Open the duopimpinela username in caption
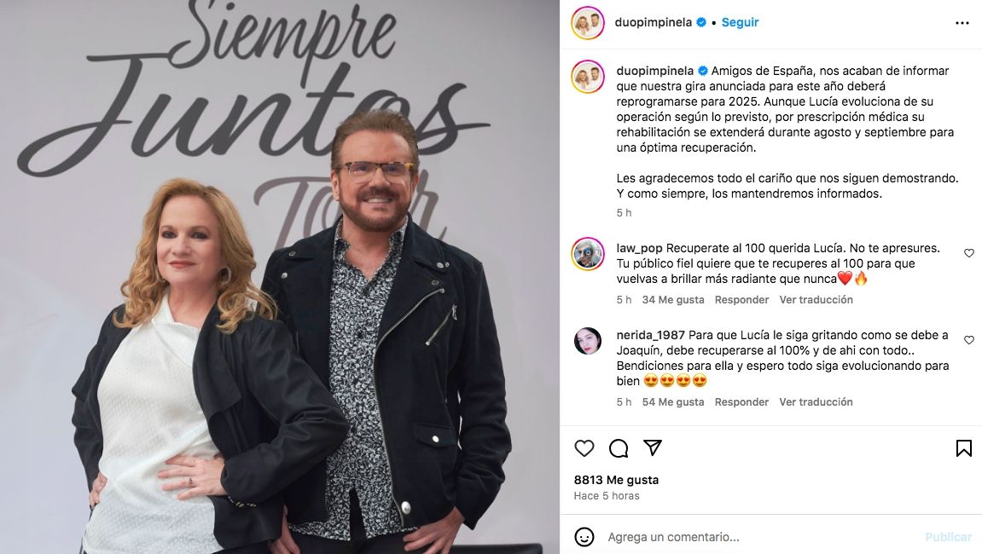The image size is (982, 554). tap(655, 71)
